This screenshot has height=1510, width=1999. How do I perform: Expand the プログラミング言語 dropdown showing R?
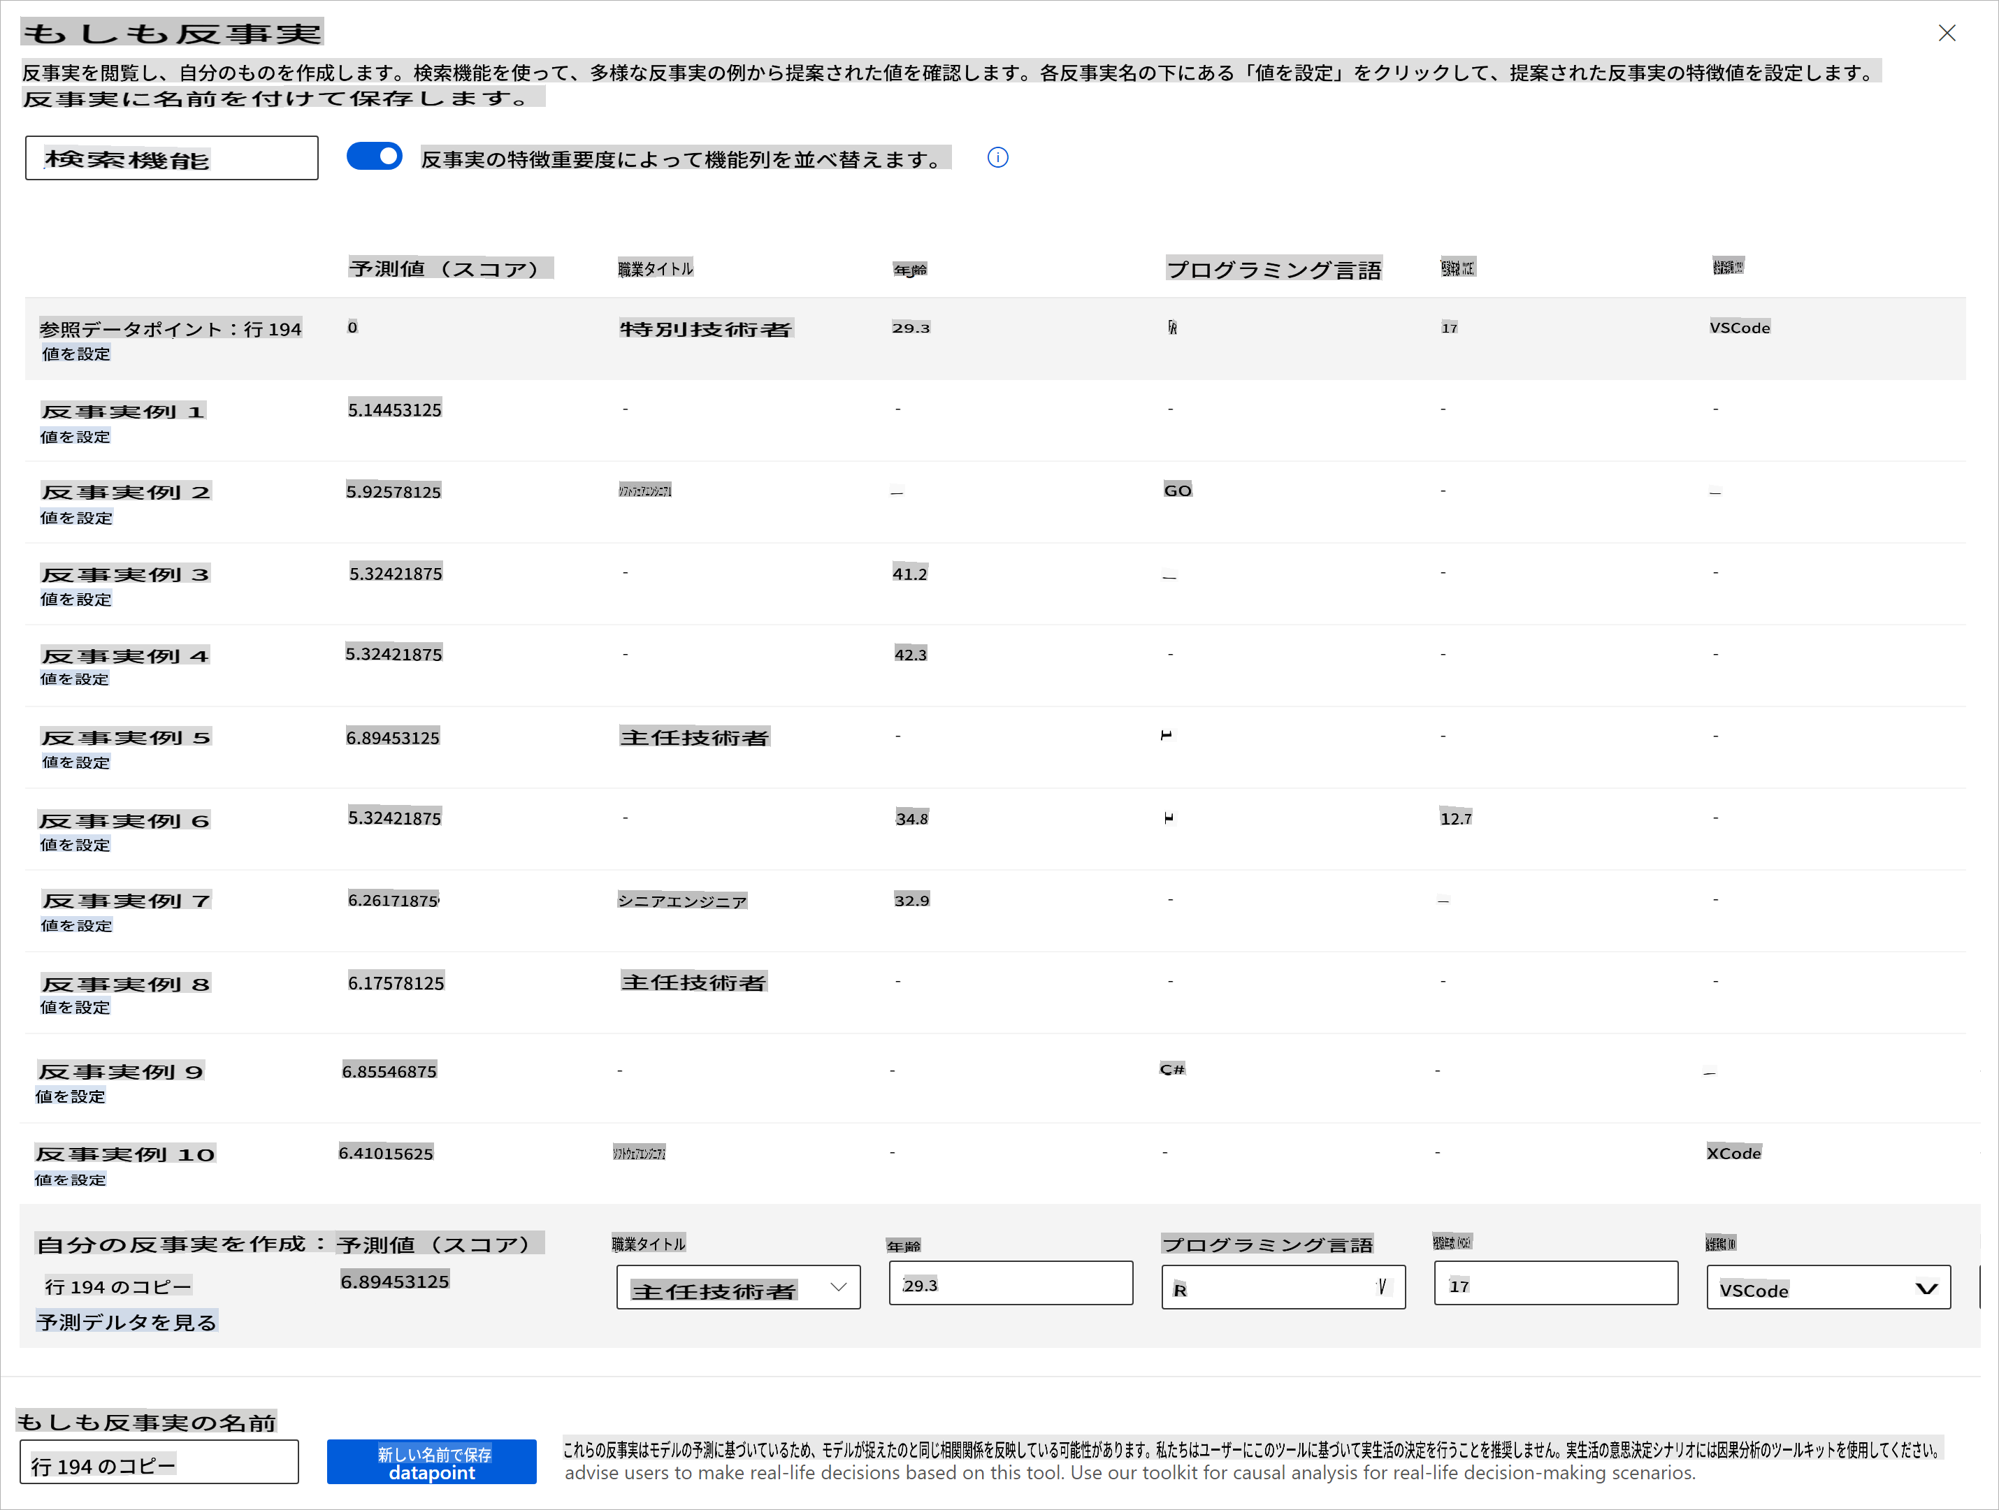click(x=1283, y=1288)
